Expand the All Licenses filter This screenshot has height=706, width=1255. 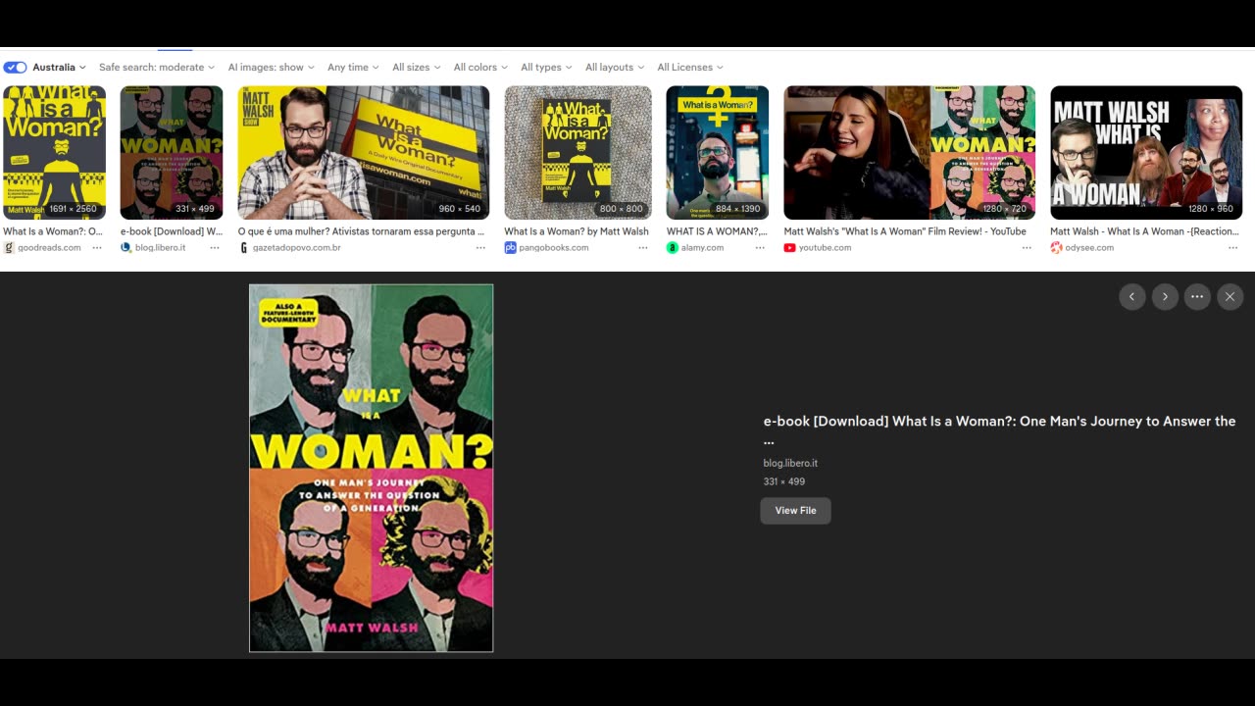[690, 68]
